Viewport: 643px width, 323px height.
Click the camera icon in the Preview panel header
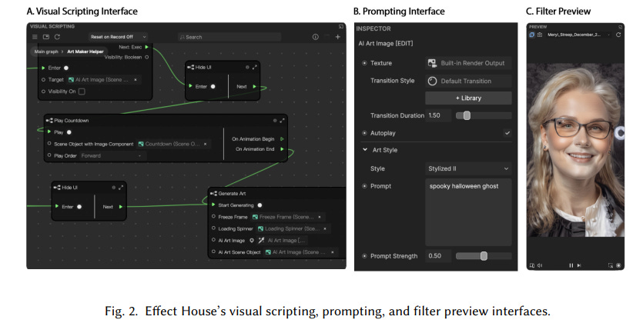[x=540, y=35]
